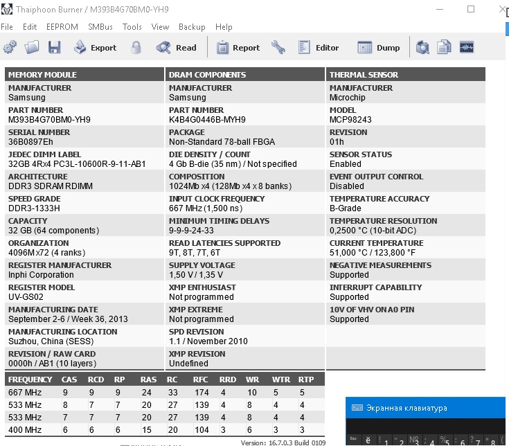Click the padlock write-protection icon
This screenshot has width=509, height=446.
(136, 47)
